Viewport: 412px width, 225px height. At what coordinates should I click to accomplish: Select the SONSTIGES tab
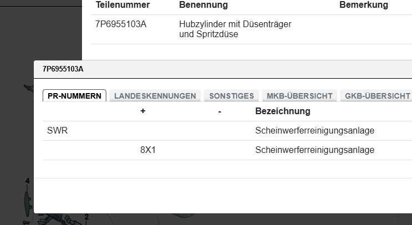[x=231, y=96]
